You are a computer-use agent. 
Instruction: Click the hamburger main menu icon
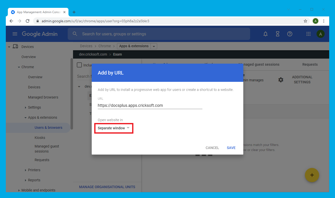click(x=15, y=34)
